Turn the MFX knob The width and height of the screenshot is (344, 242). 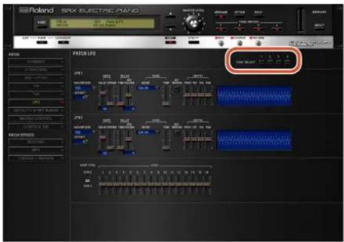[221, 43]
